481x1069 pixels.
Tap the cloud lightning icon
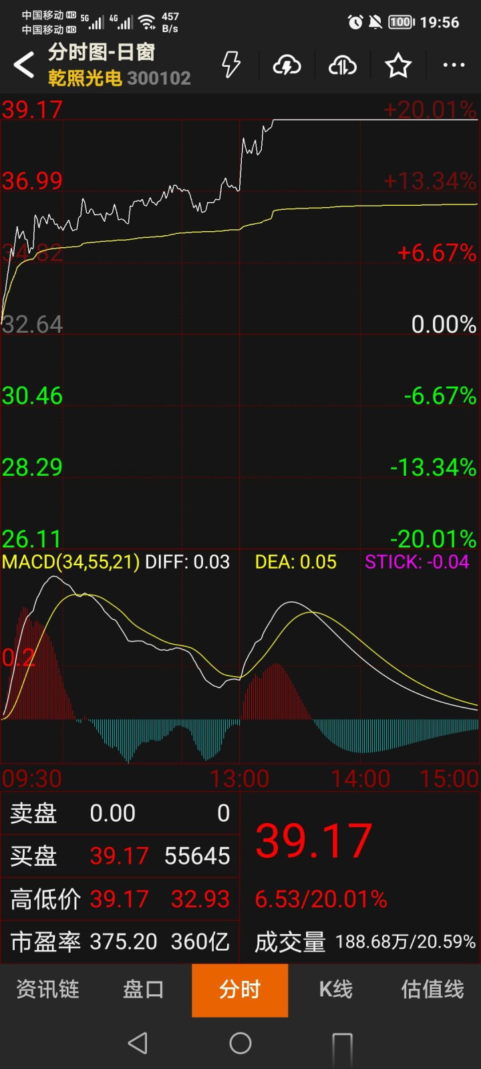[x=287, y=65]
